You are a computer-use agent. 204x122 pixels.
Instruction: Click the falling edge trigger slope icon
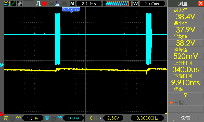pos(100,118)
